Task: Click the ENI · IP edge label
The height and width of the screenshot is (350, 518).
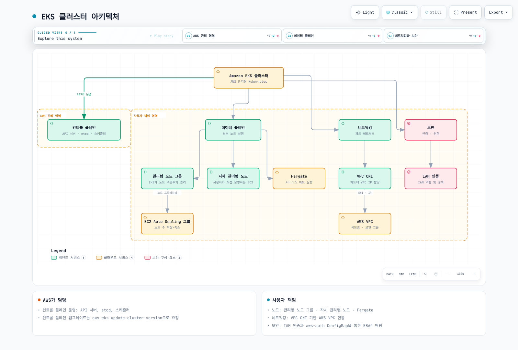Action: coord(365,193)
